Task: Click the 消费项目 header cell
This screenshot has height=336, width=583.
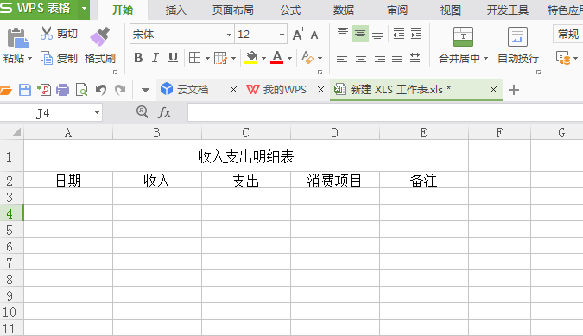Action: click(x=334, y=181)
